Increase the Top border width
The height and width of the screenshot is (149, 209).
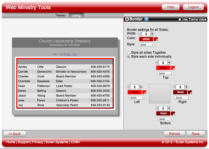(x=169, y=63)
